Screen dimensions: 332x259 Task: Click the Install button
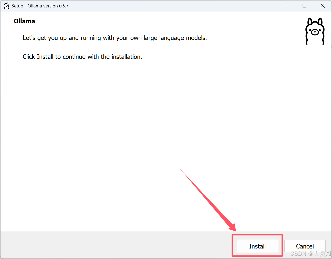click(x=257, y=246)
